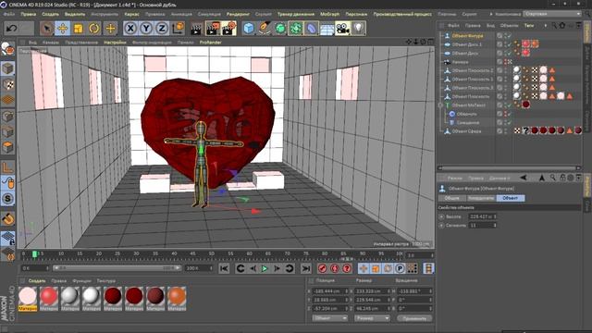Click the Undo arrow in the toolbar
This screenshot has width=592, height=333.
point(12,29)
